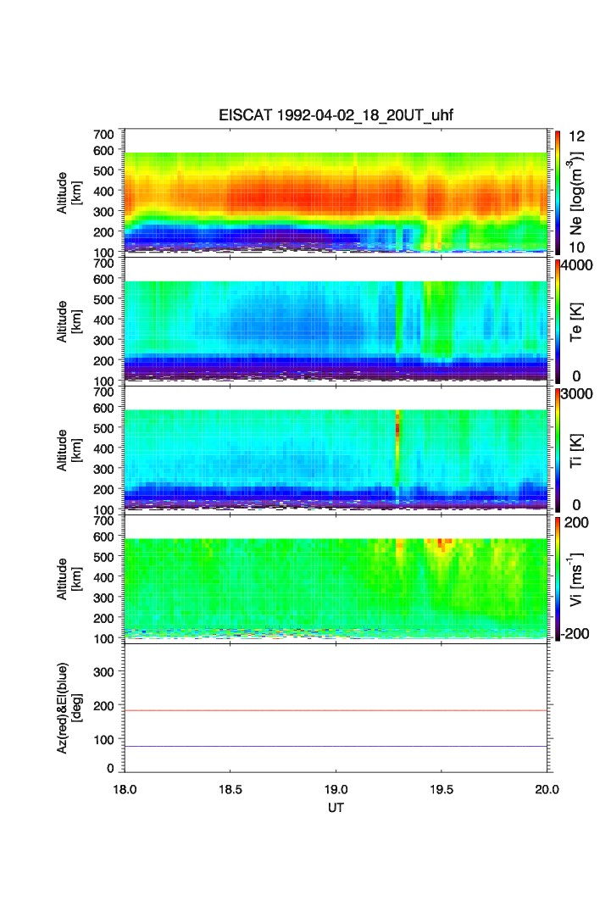The image size is (600, 901).
Task: Click the Ne [log(m-3)] colorbar label
Action: [x=576, y=193]
